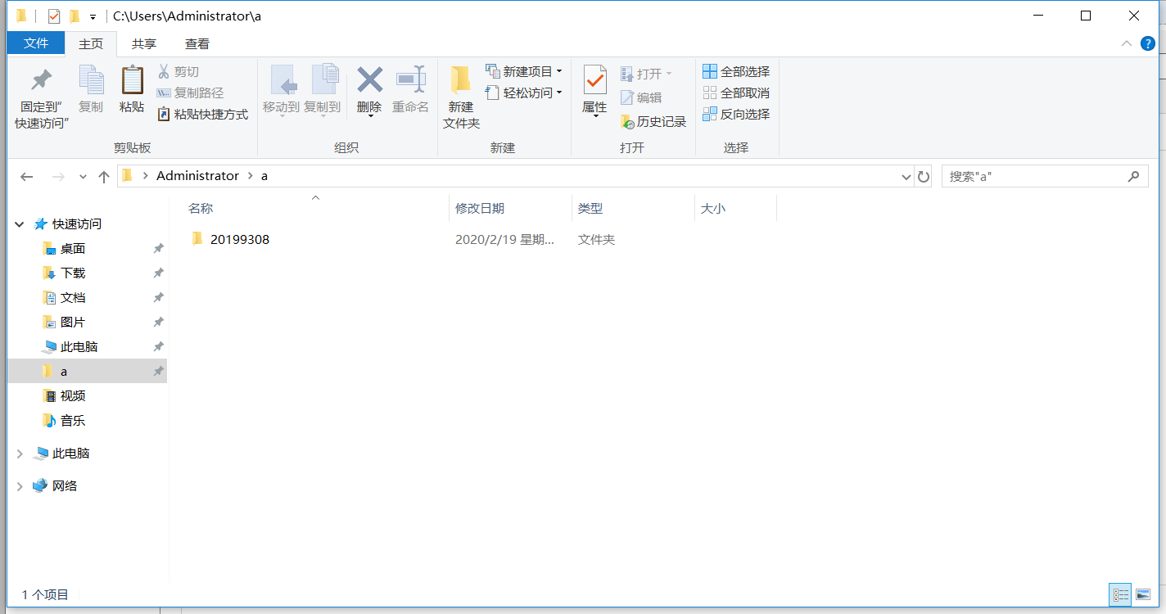This screenshot has height=614, width=1166.
Task: Open Documents (文档) in Quick Access
Action: coord(73,298)
